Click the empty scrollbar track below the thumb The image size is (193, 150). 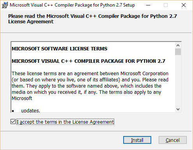[178, 81]
